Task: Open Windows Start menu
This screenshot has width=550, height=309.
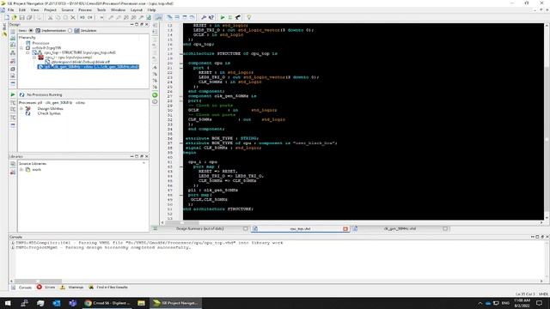Action: pyautogui.click(x=8, y=303)
